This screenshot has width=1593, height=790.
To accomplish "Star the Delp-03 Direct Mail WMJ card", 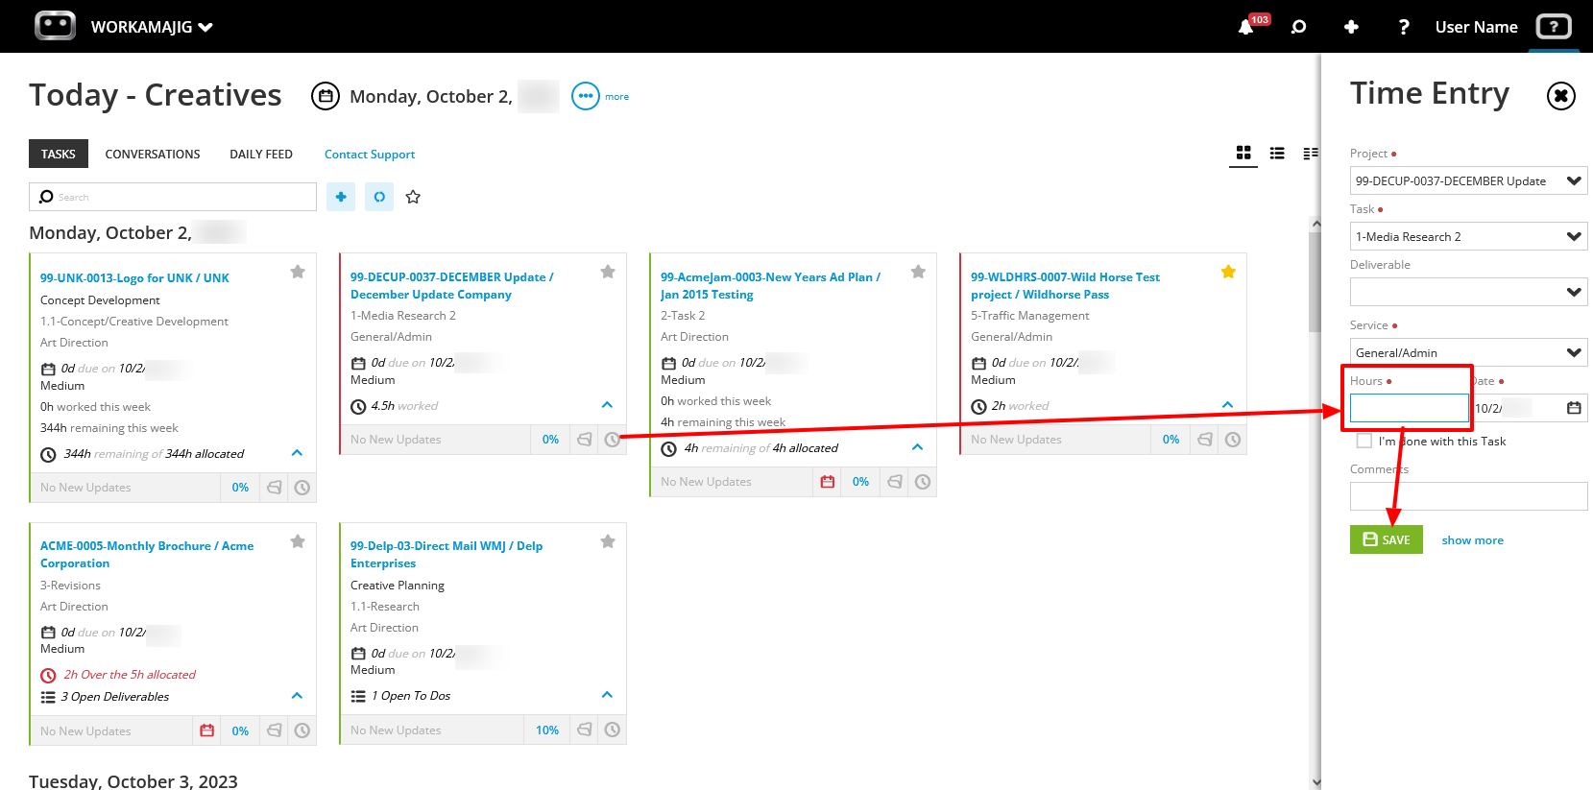I will (608, 541).
